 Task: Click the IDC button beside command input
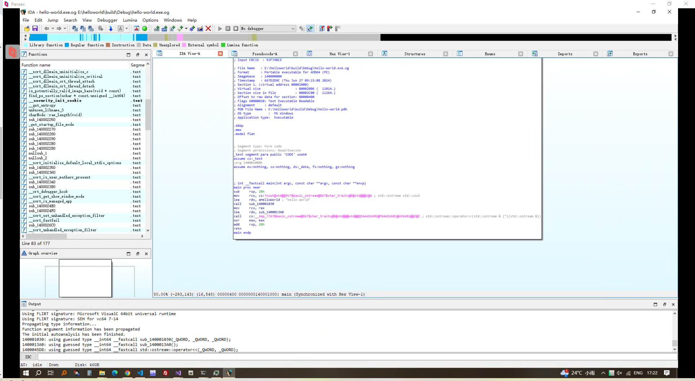28,357
